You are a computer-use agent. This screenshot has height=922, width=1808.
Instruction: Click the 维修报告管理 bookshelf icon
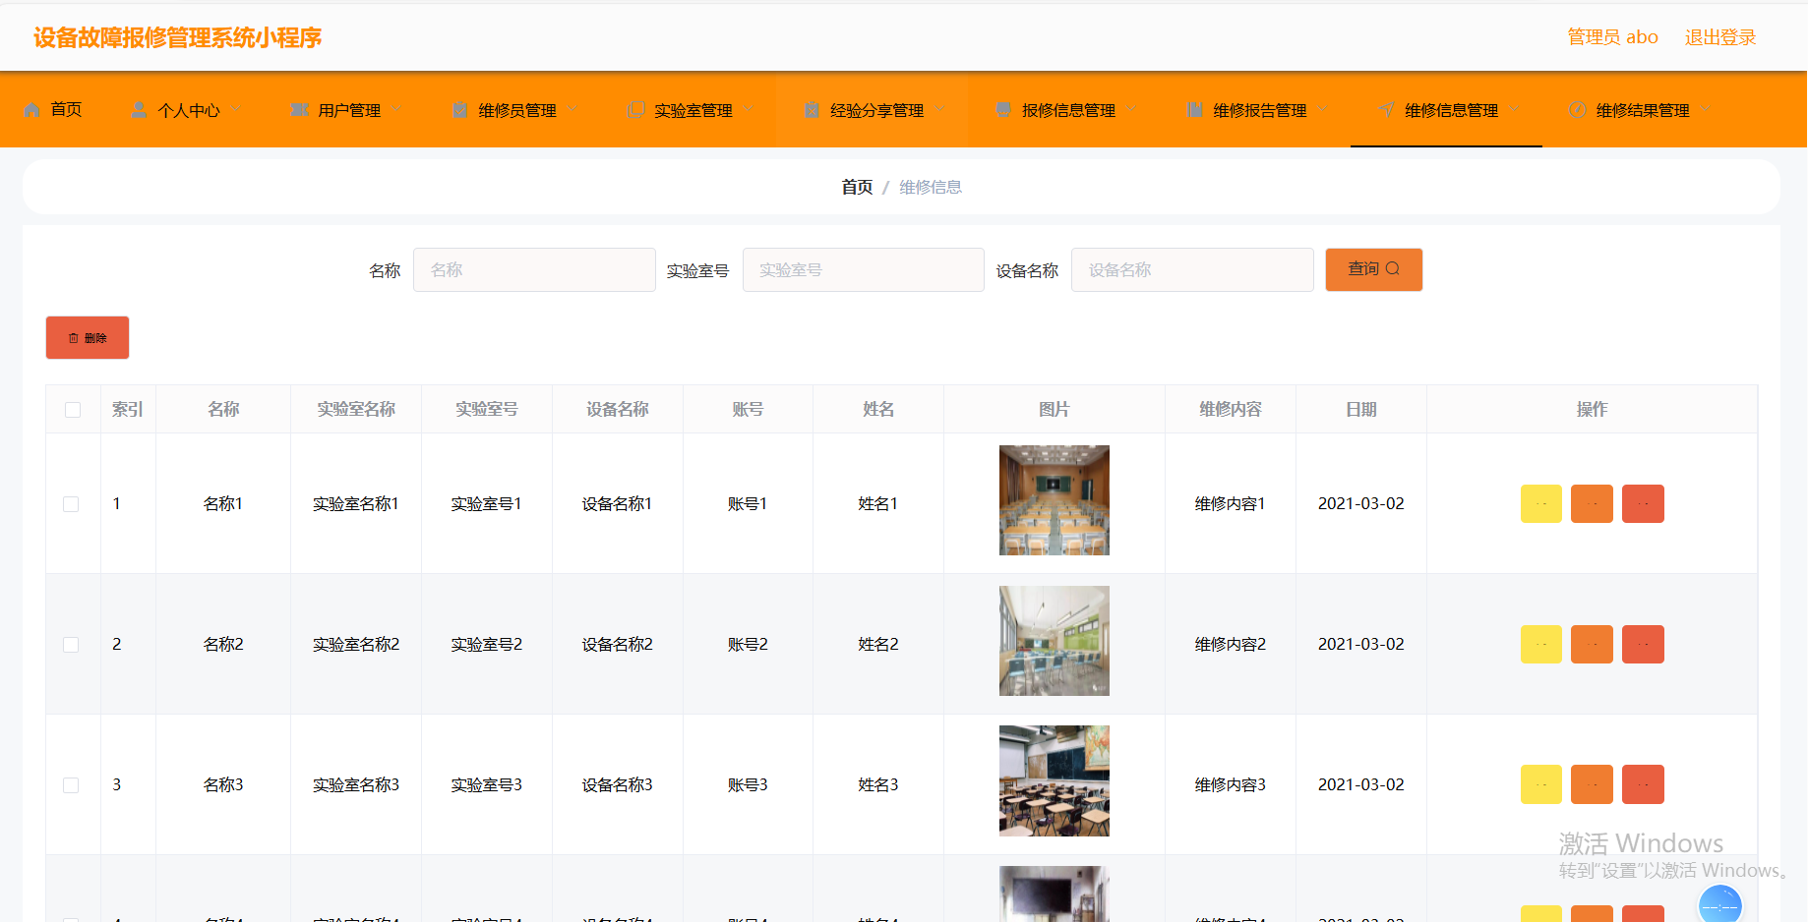point(1194,110)
